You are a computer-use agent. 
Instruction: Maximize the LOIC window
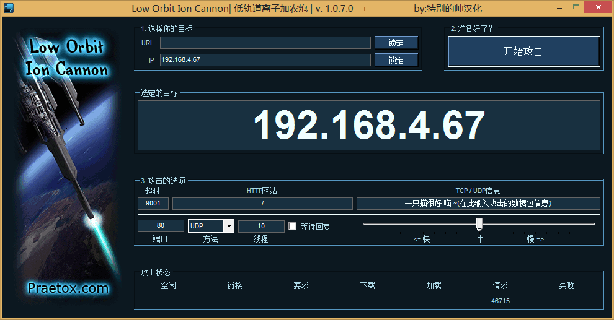(x=576, y=7)
